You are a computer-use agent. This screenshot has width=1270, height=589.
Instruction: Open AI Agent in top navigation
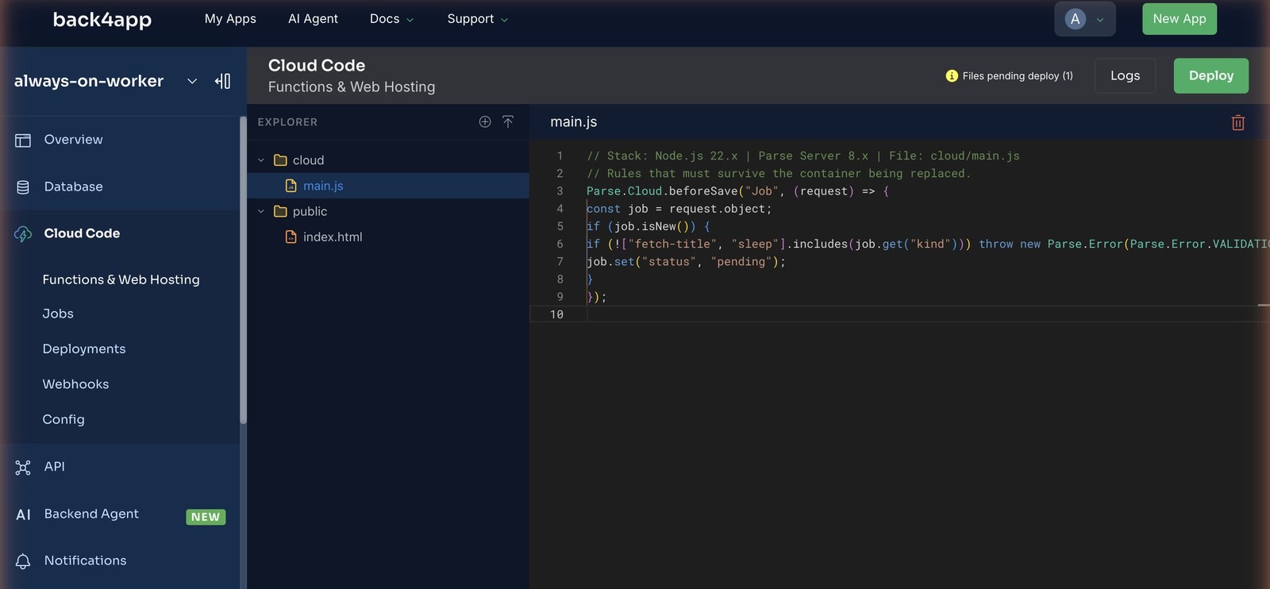click(x=313, y=19)
